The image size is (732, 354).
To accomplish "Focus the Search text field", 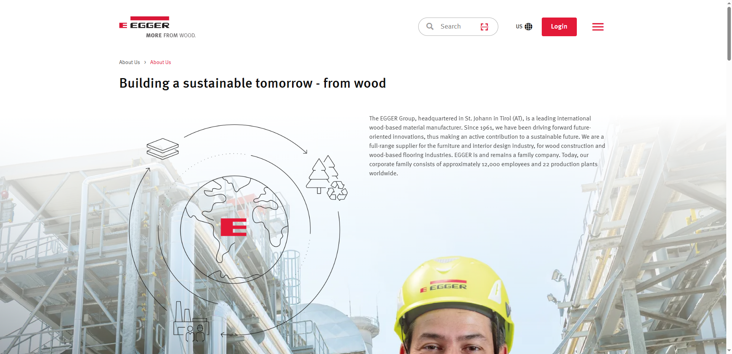I will [x=457, y=27].
